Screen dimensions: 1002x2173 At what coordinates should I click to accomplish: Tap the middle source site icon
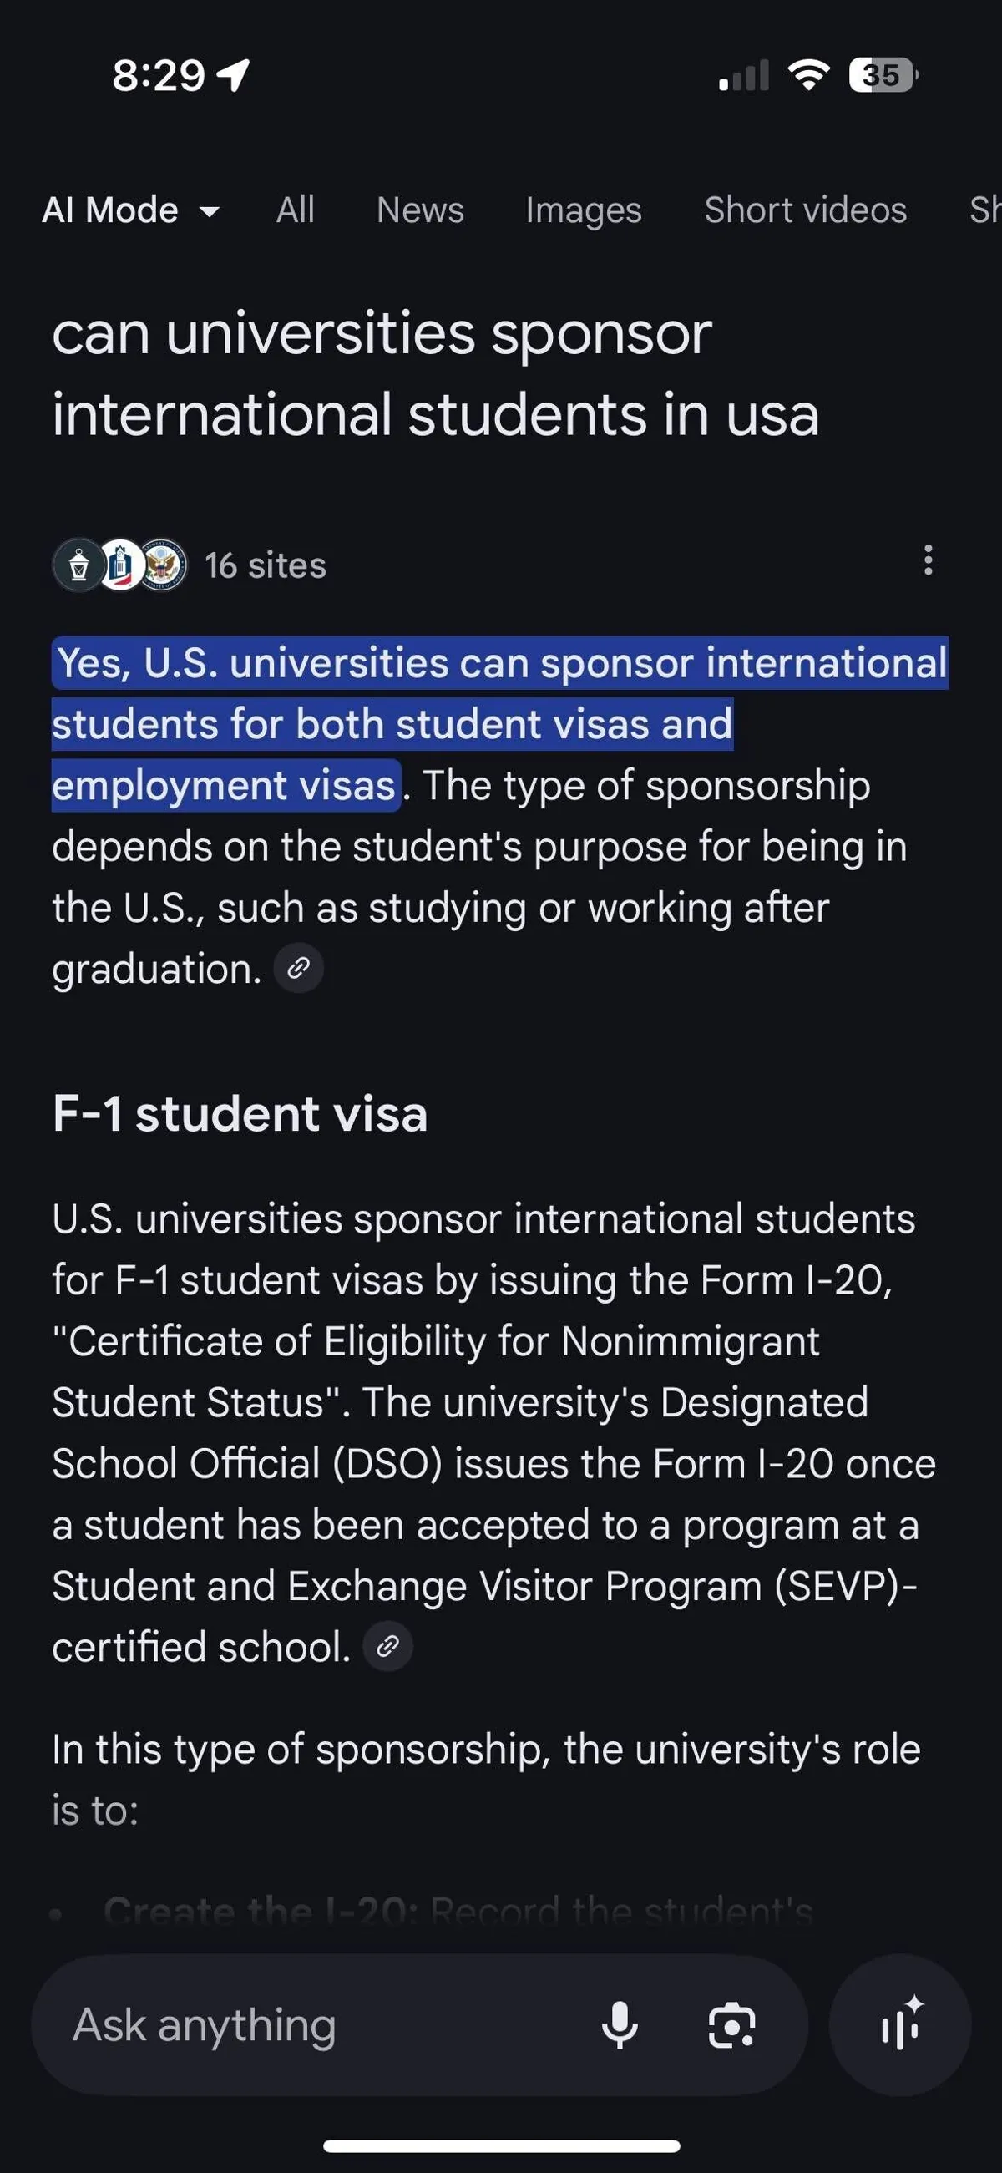(120, 565)
